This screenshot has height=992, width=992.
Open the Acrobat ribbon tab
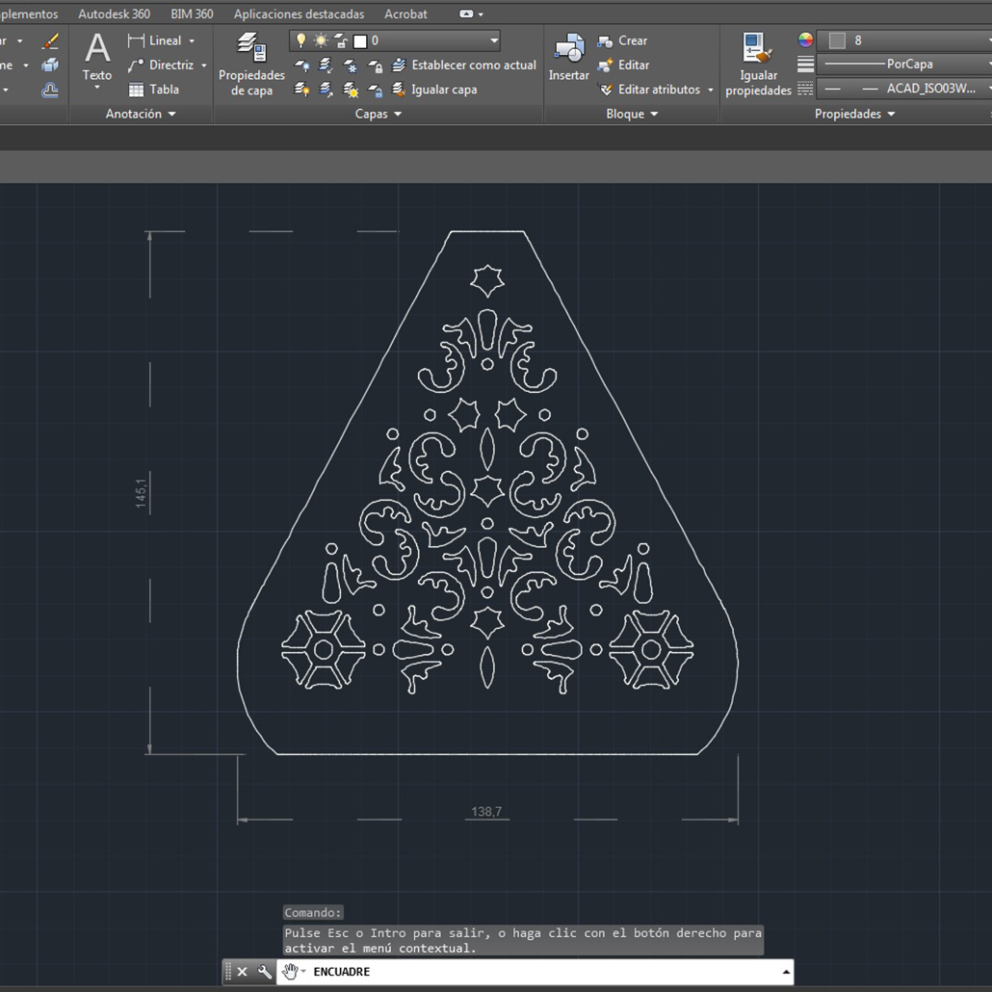[405, 13]
